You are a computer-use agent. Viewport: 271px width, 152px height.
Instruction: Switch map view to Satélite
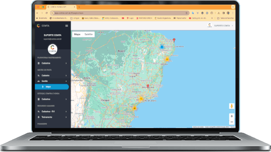tap(88, 34)
